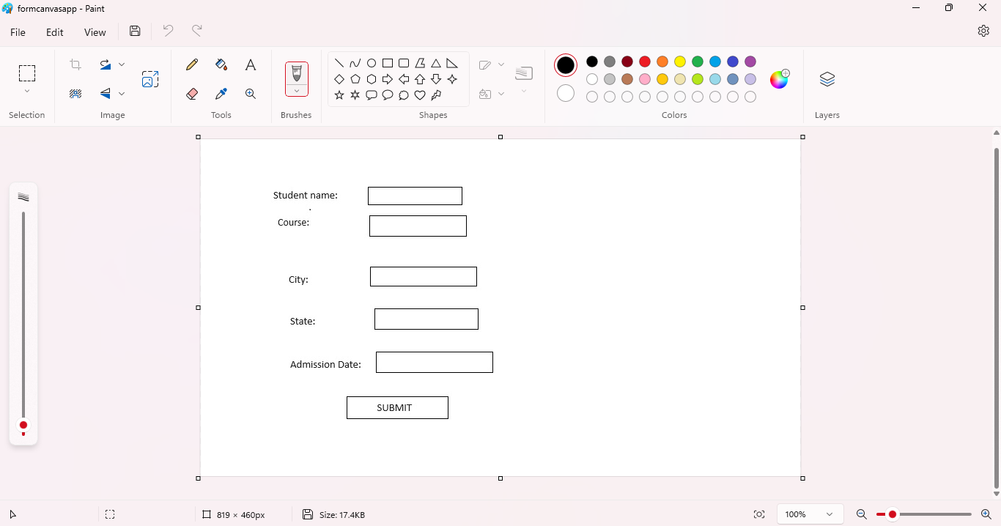Expand the Selection tool options chevron
Image resolution: width=1001 pixels, height=526 pixels.
tap(27, 92)
